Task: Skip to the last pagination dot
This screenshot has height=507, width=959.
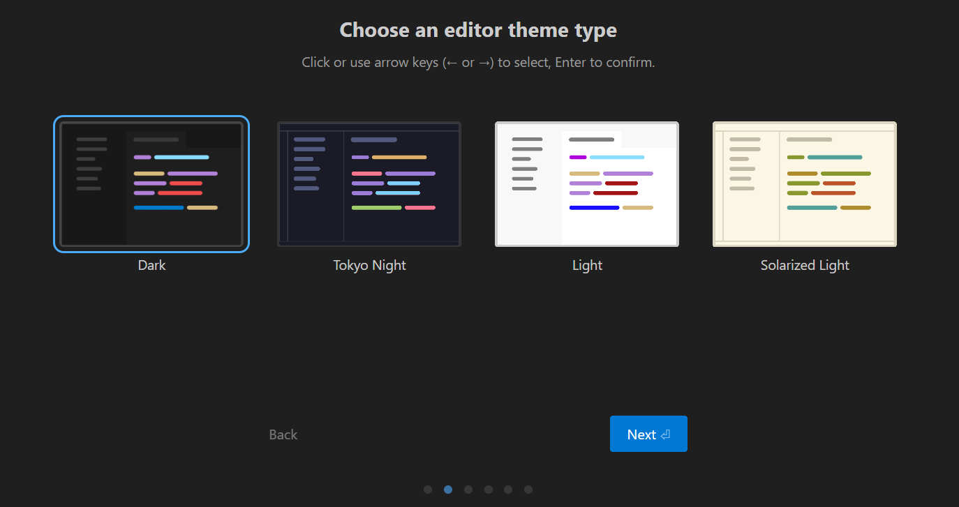Action: [x=528, y=490]
